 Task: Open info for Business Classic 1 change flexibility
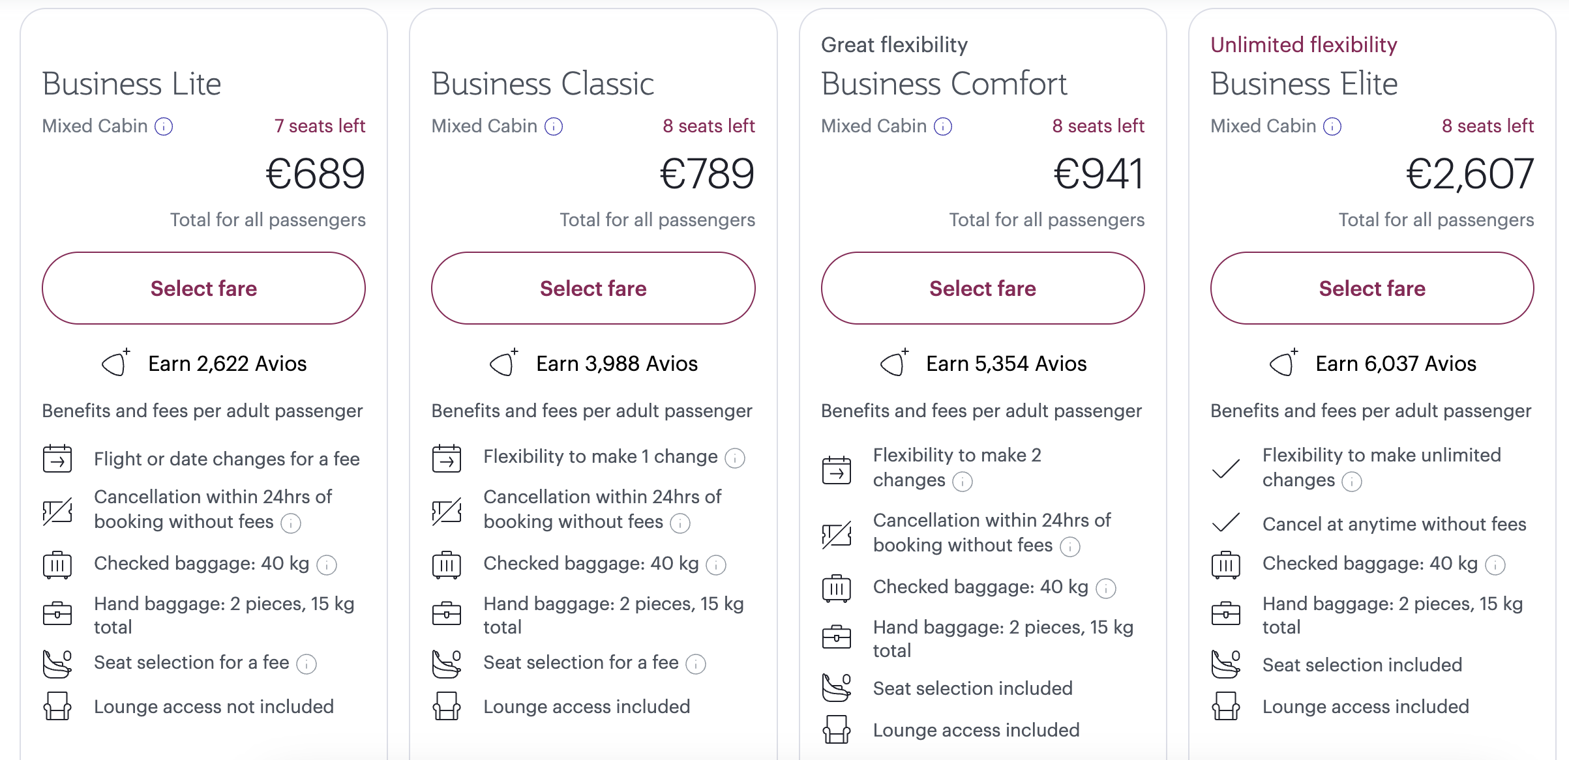click(x=735, y=458)
